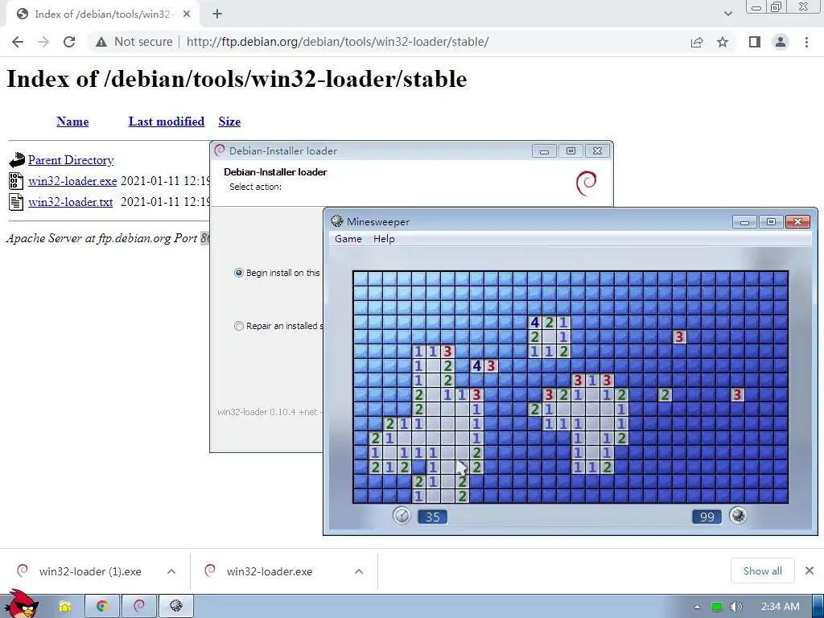Open the downloaded win32-loader.exe file
Screen dimensions: 824x618
point(269,571)
